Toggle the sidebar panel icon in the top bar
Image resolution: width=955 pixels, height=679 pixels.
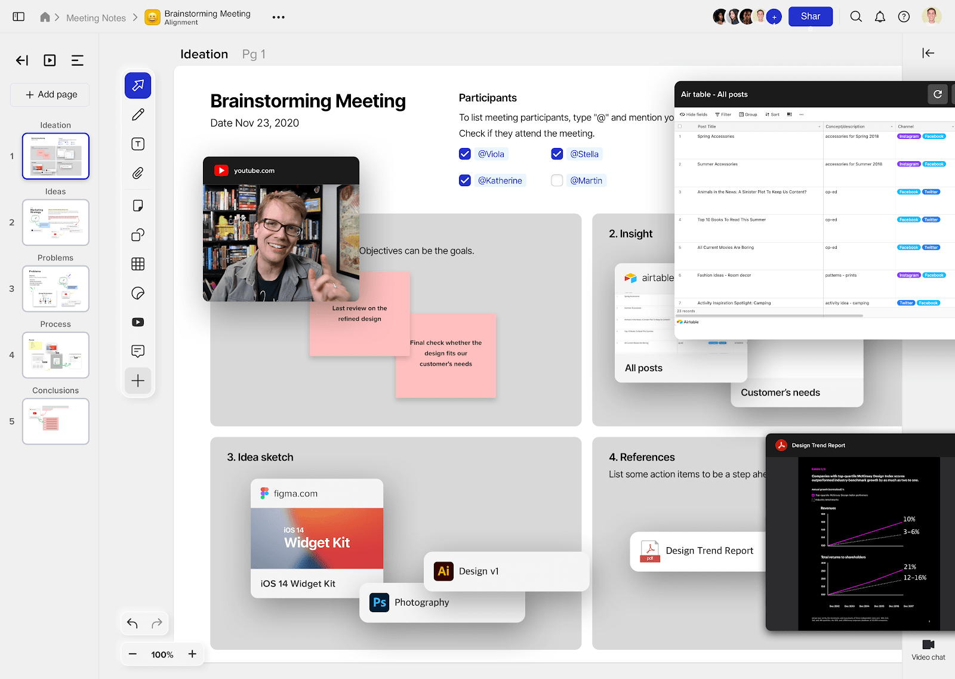pyautogui.click(x=19, y=17)
